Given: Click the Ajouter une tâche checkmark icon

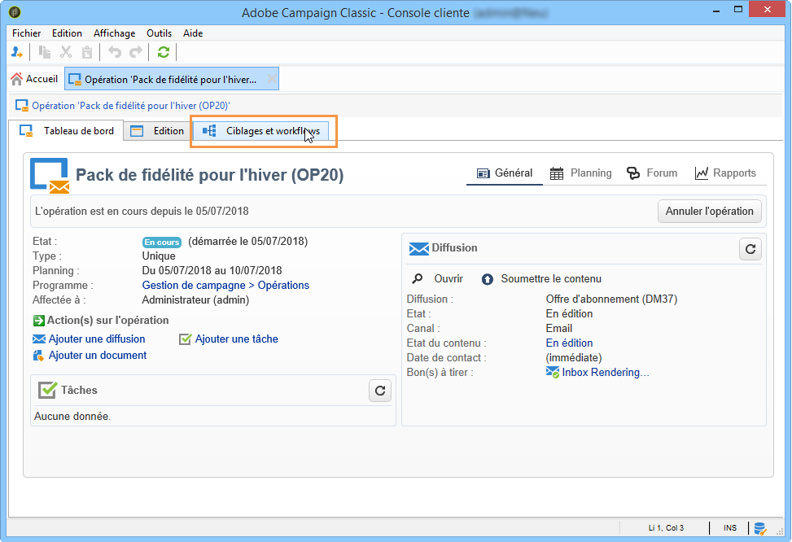Looking at the screenshot, I should (x=186, y=339).
